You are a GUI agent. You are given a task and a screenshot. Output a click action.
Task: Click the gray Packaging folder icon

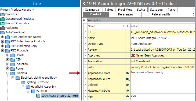click(x=2, y=28)
